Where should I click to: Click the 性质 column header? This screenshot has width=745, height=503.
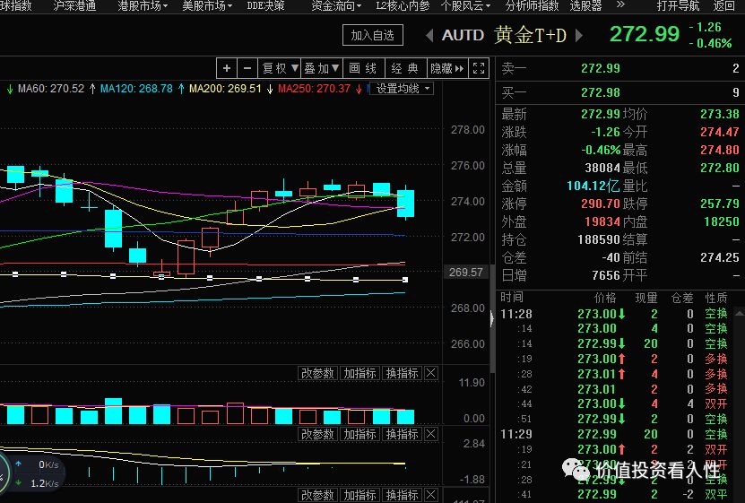click(x=716, y=298)
